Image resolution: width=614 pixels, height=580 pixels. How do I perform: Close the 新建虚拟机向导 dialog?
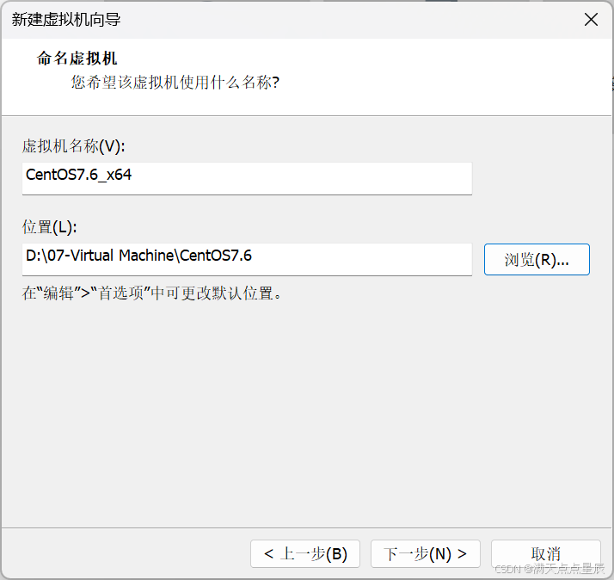tap(591, 19)
